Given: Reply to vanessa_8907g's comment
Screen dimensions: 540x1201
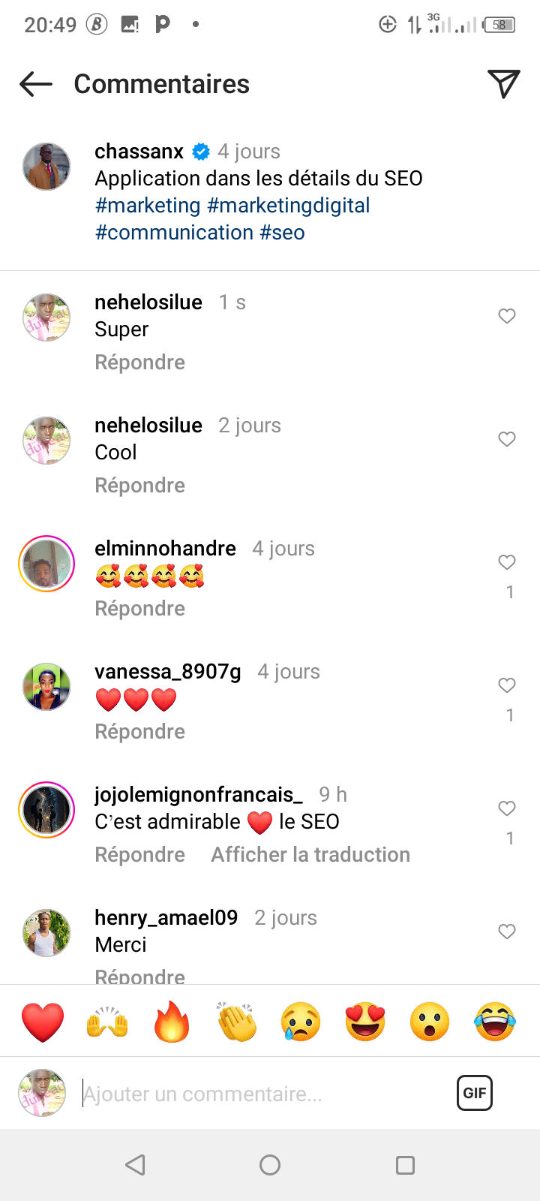Looking at the screenshot, I should click(140, 732).
